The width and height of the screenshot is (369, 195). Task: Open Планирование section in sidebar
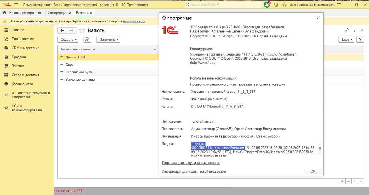click(x=27, y=39)
